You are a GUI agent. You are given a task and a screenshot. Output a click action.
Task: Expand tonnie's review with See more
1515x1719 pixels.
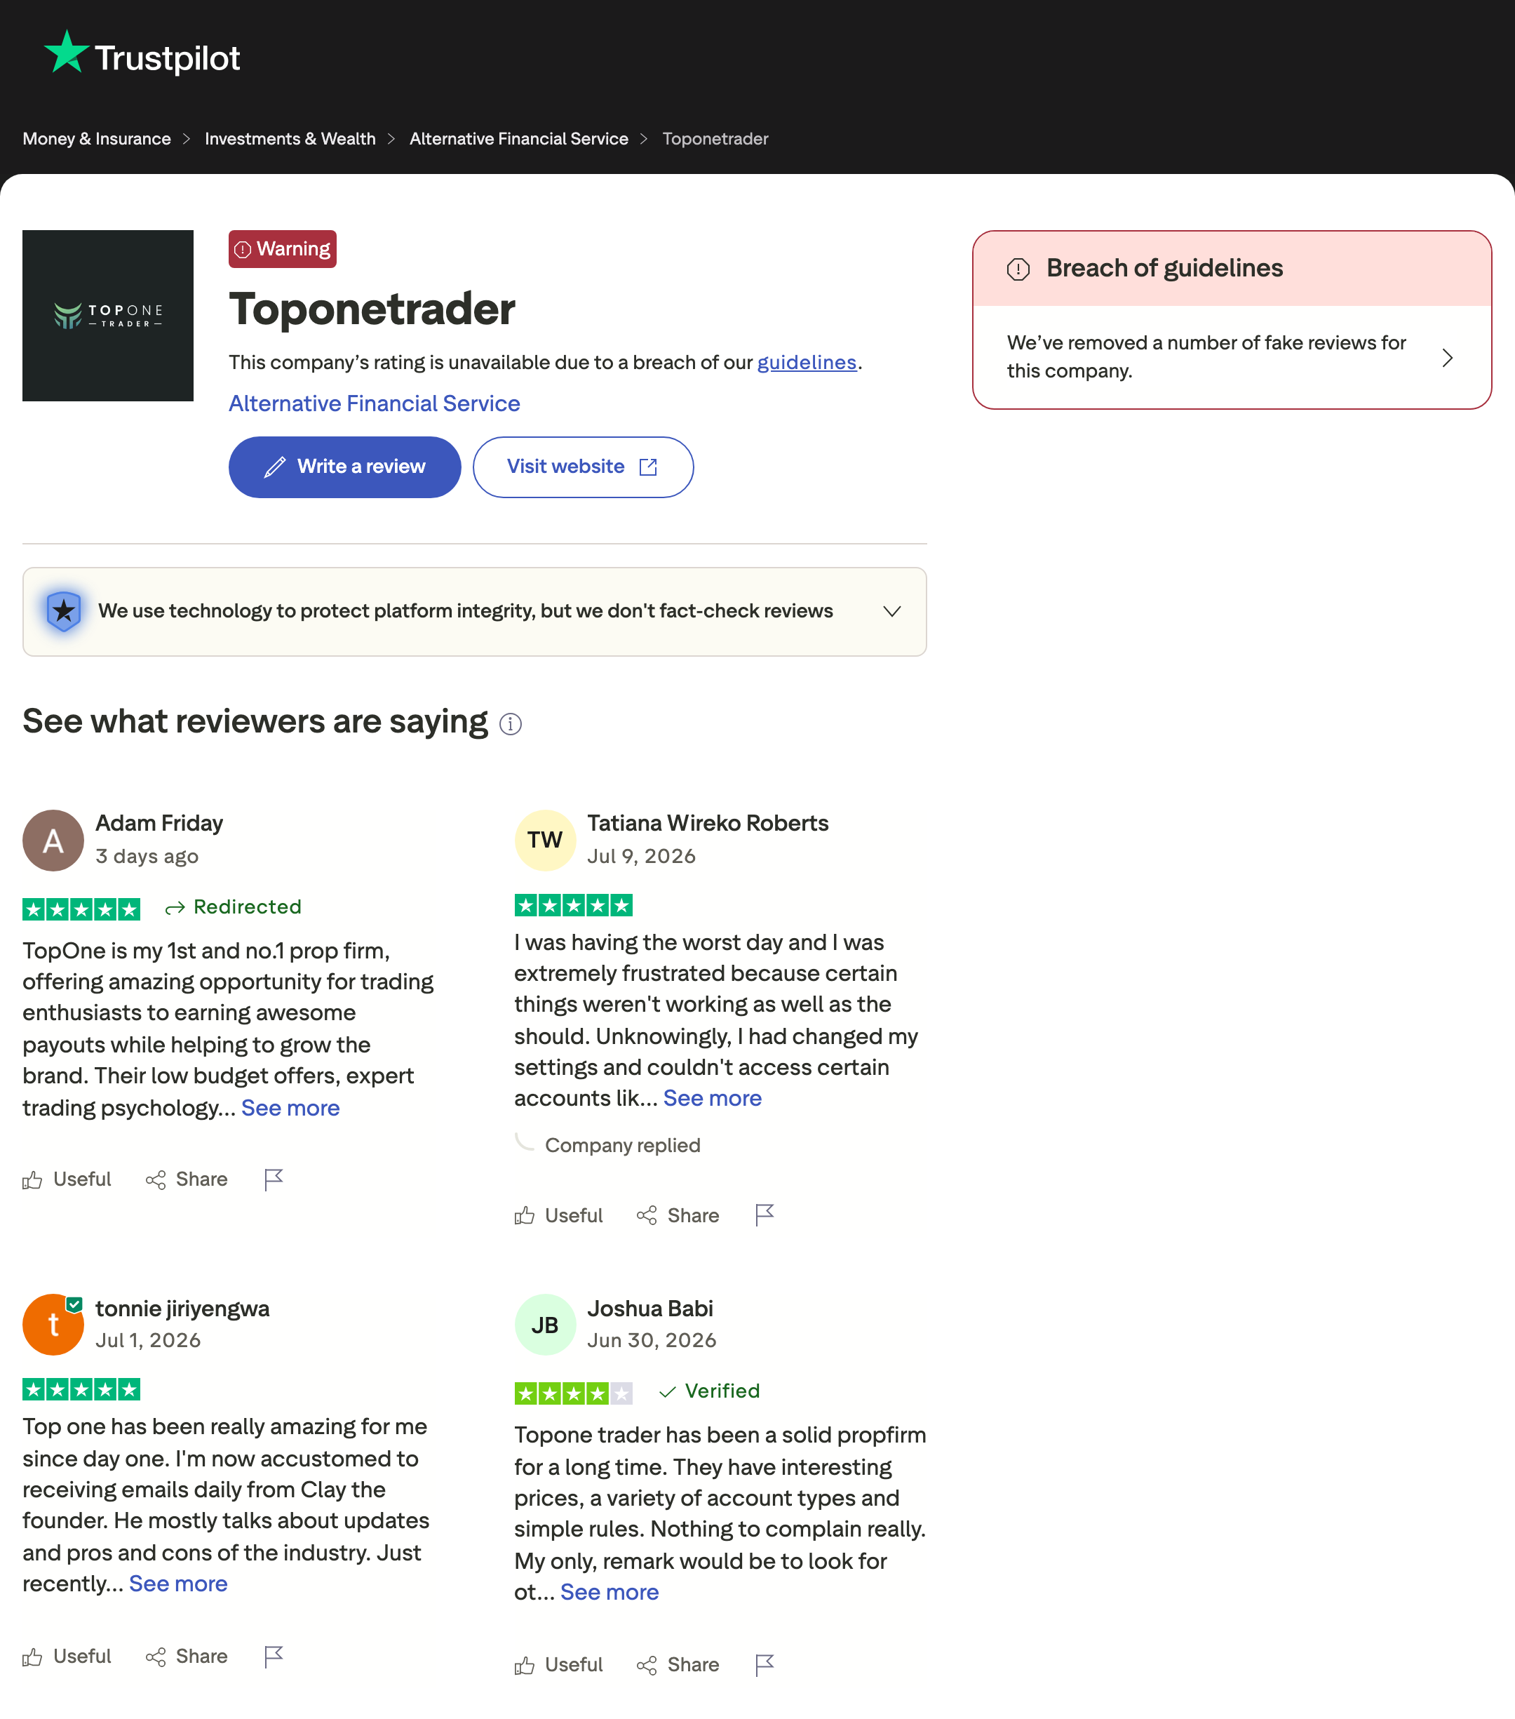(x=178, y=1584)
